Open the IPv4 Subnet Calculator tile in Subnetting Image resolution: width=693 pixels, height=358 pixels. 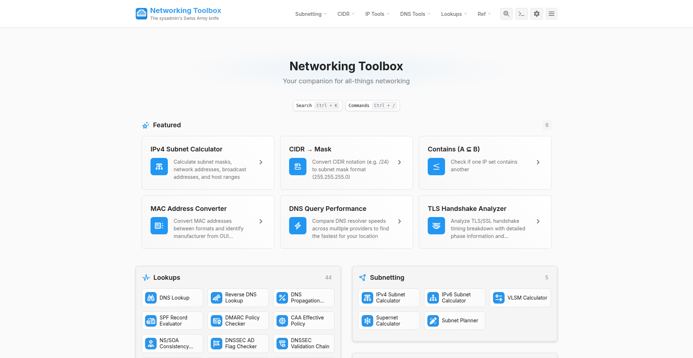pyautogui.click(x=389, y=298)
